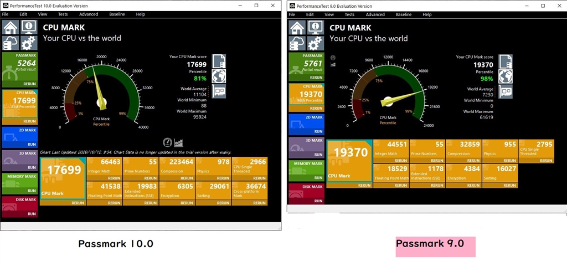567x266 pixels.
Task: Select small graph view icon in 9.0 window
Action: coord(333,64)
